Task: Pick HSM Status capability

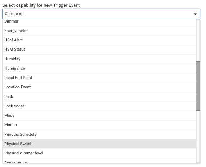Action: tap(99, 50)
